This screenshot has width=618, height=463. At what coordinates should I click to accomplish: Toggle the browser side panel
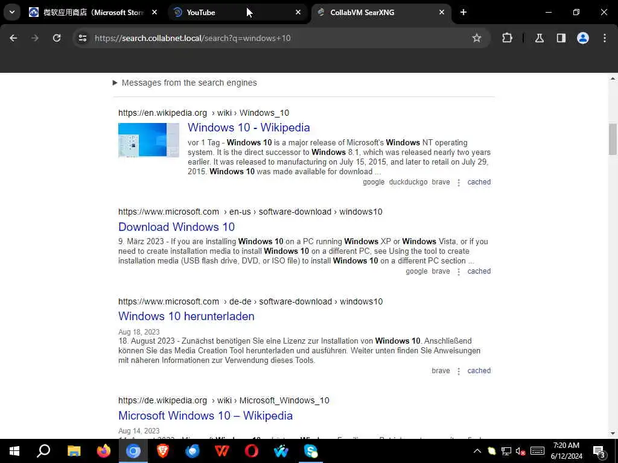click(x=561, y=38)
